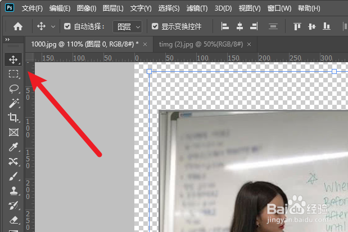The image size is (348, 232).
Task: Open the Move tool preset picker arrow
Action: click(x=53, y=27)
